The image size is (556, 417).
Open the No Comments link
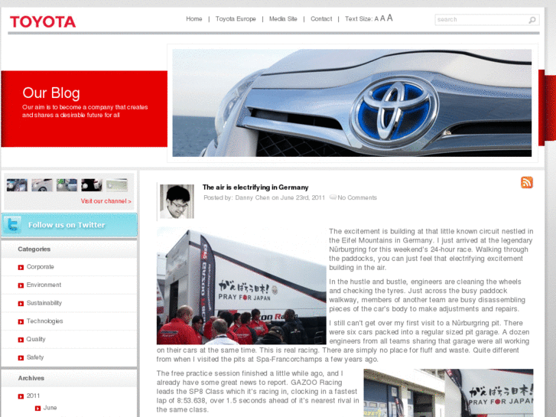[357, 197]
